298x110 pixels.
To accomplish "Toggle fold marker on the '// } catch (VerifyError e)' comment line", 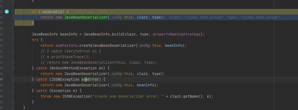I will pos(13,51).
